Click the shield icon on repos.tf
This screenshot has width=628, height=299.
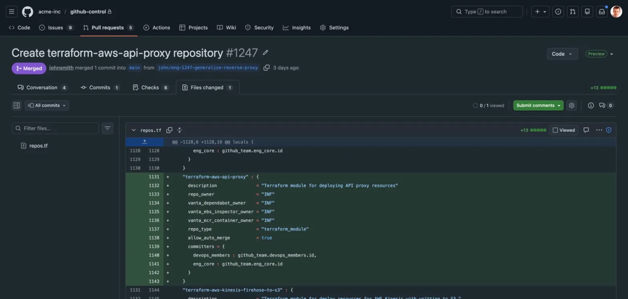point(609,130)
